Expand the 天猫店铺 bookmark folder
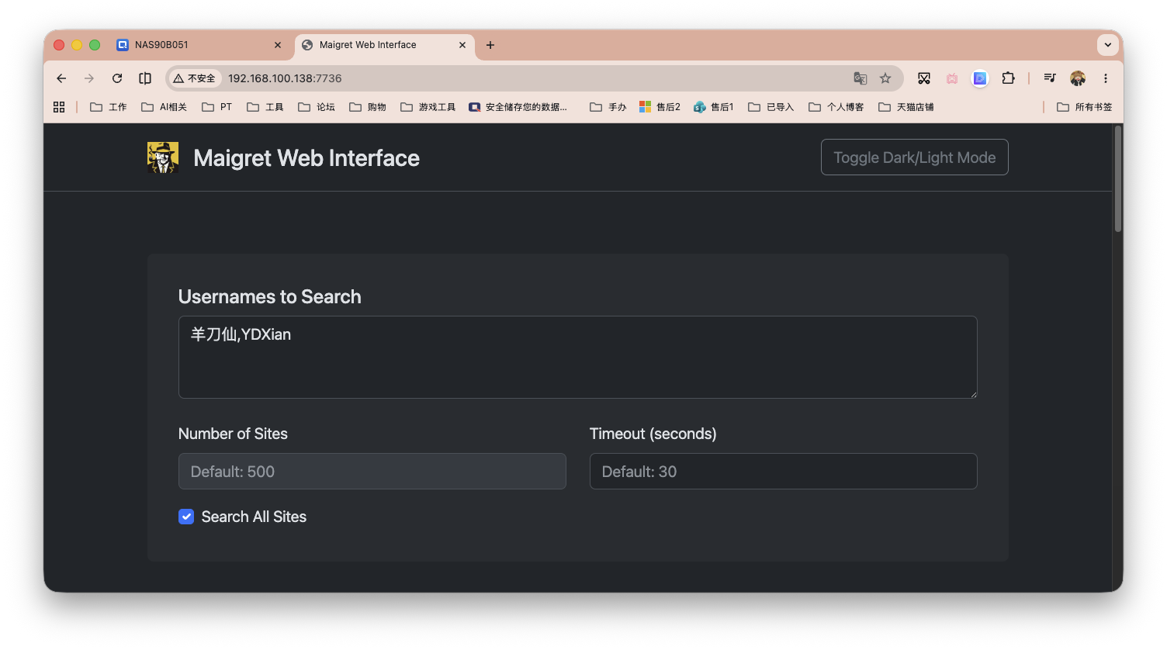Screen dimensions: 1167x650 click(906, 107)
